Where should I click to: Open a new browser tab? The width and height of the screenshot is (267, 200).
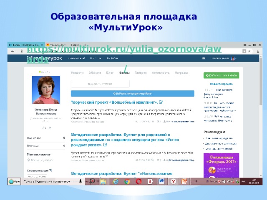pyautogui.click(x=85, y=45)
